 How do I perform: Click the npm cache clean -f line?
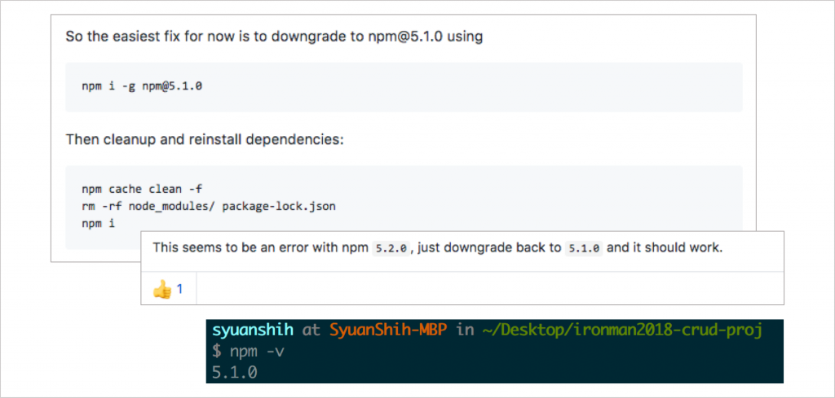click(x=142, y=189)
